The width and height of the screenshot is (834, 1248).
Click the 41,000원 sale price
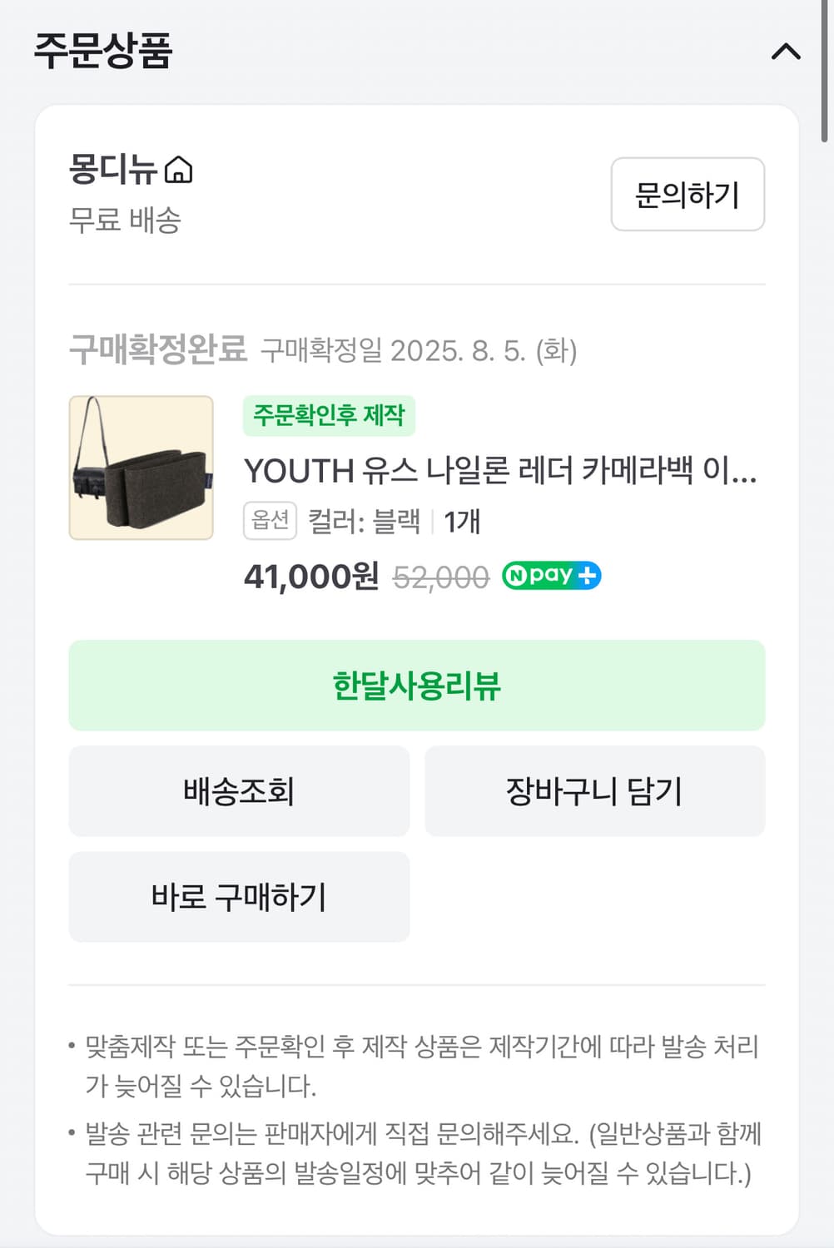(310, 577)
